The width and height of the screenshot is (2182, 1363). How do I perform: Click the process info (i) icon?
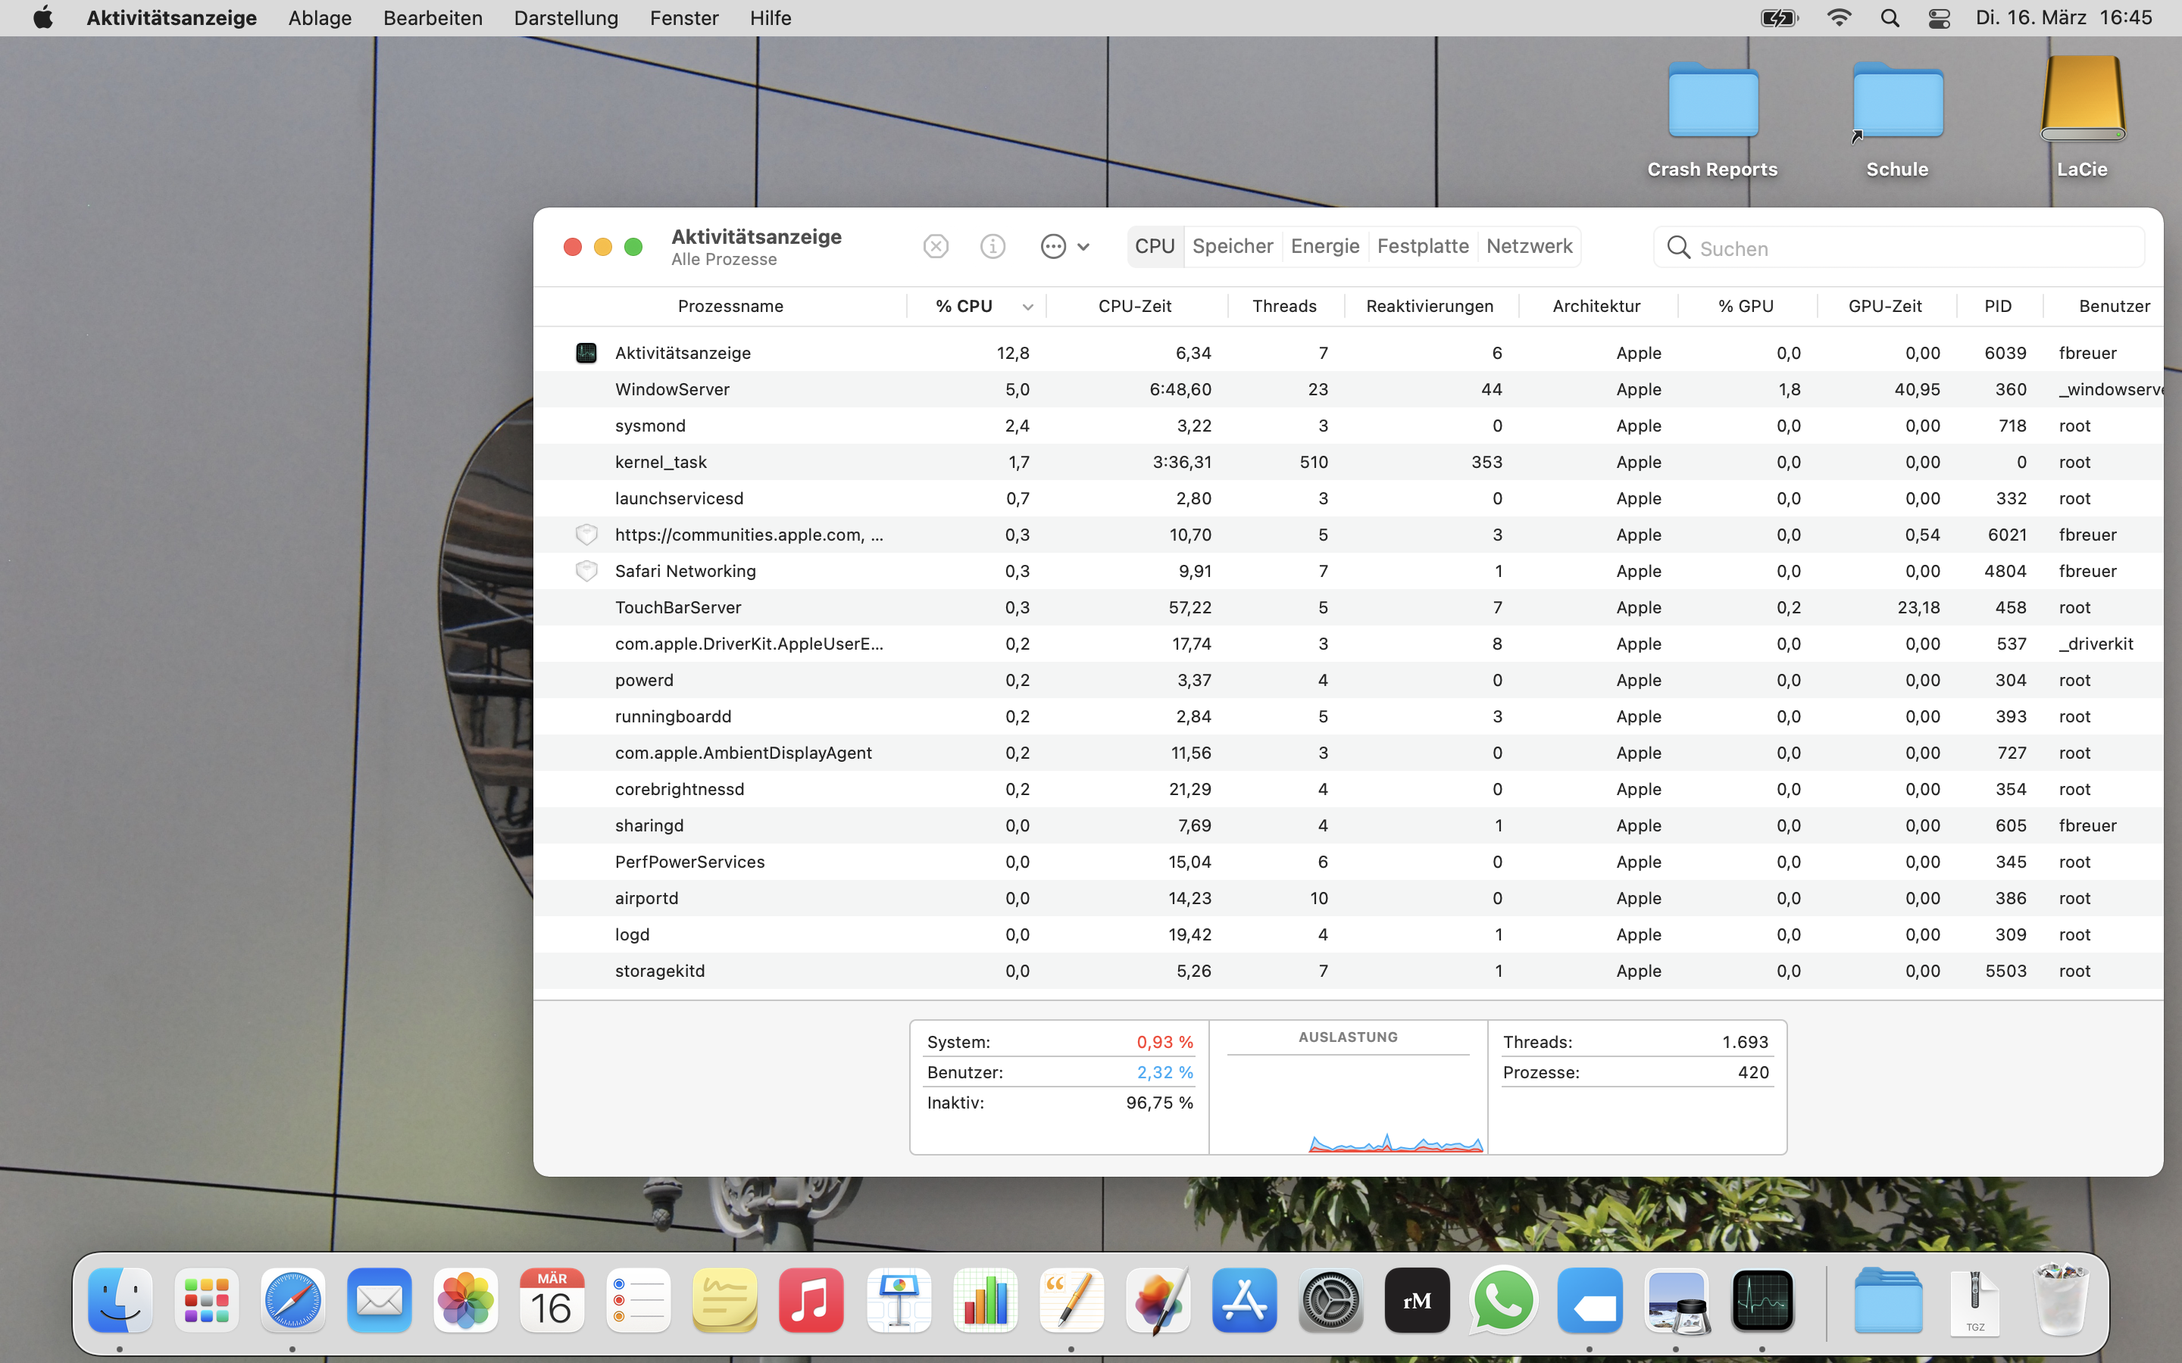pyautogui.click(x=992, y=246)
